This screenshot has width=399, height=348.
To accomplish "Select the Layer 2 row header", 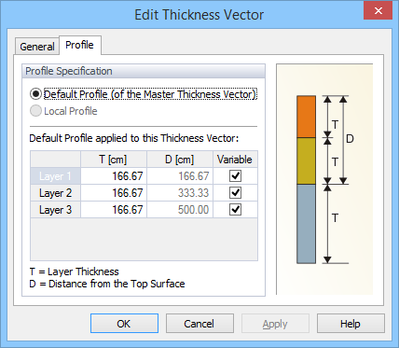I will (56, 193).
